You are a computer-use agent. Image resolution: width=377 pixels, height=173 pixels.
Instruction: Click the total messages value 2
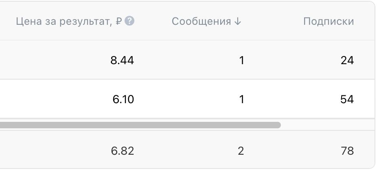(x=241, y=151)
